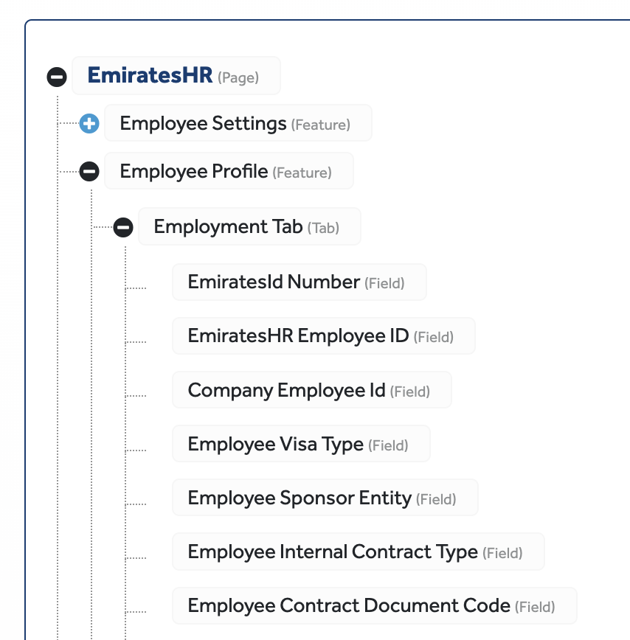Viewport: 630px width, 640px height.
Task: Select the Employee Internal Contract Type field
Action: 326,552
